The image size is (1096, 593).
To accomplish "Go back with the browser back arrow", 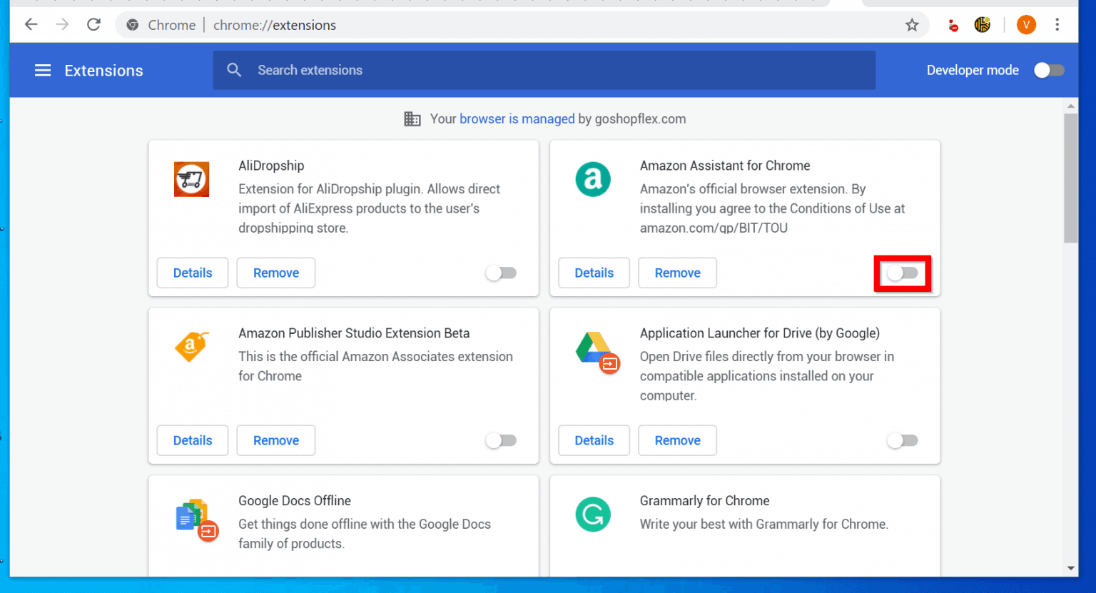I will pos(31,25).
